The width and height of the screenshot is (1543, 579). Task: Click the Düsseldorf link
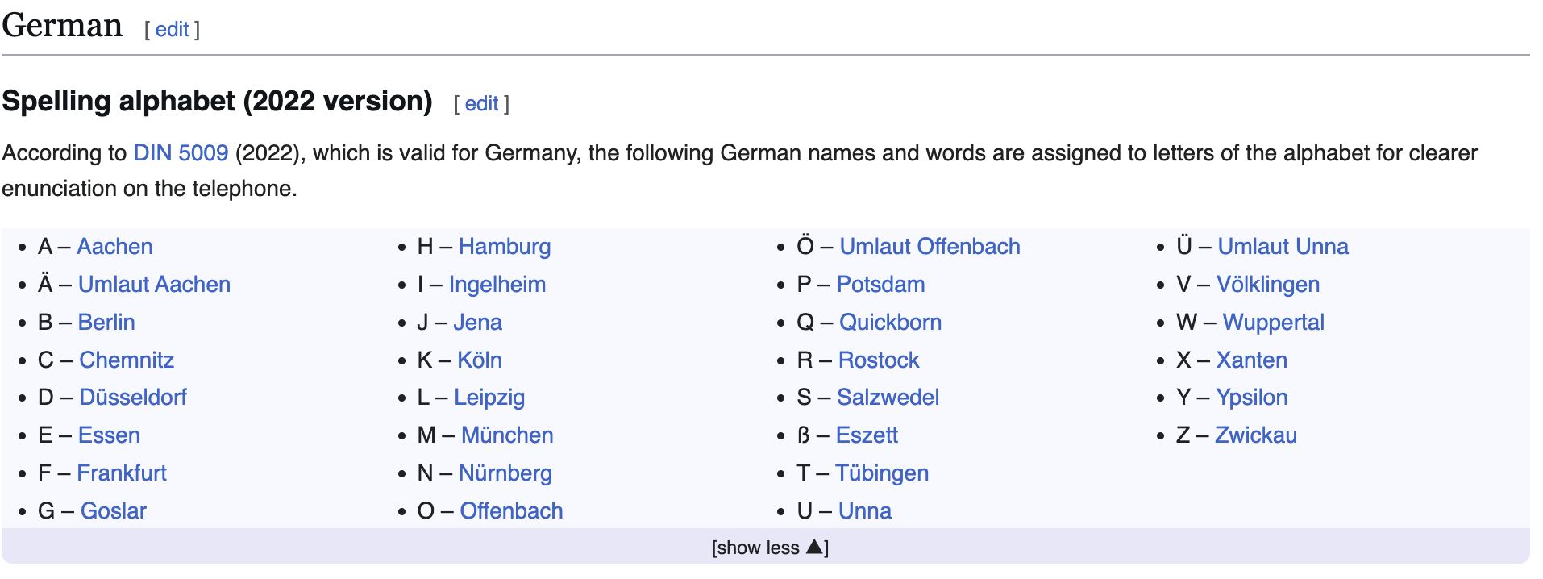[x=133, y=398]
